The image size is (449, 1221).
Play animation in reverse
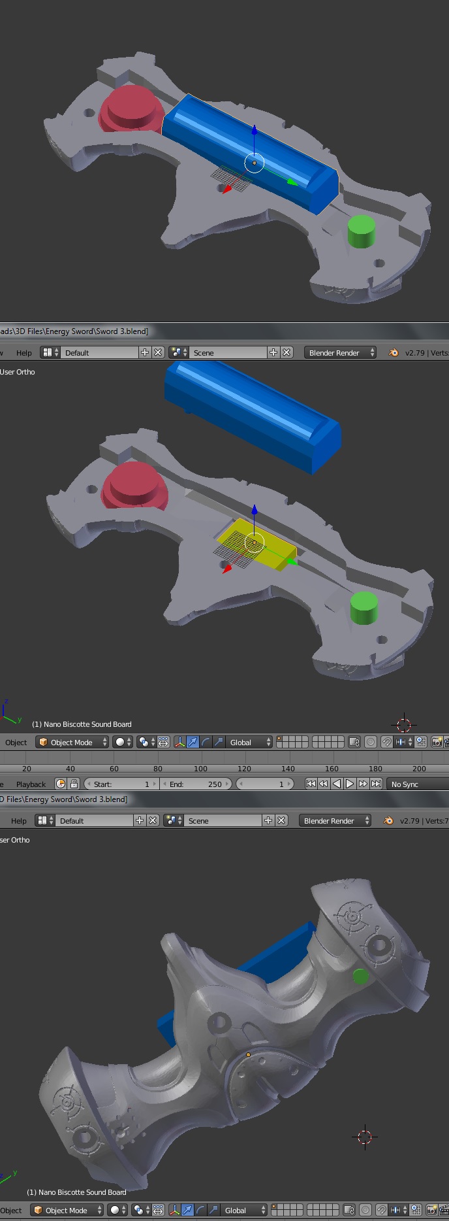337,784
